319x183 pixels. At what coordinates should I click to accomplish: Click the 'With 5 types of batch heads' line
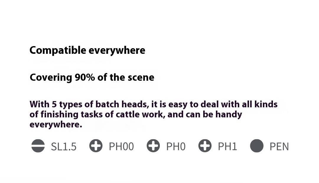point(153,104)
